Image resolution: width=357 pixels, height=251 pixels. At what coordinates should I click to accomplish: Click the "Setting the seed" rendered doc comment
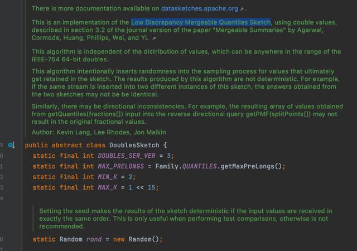tap(186, 219)
